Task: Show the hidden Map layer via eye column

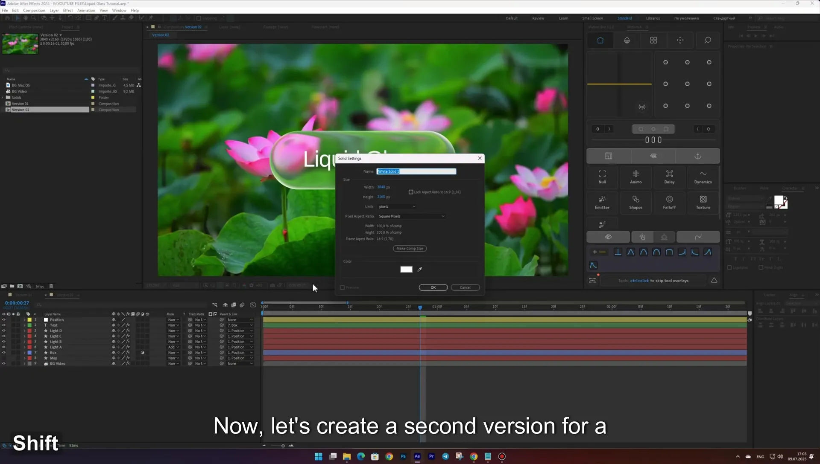Action: (4, 358)
